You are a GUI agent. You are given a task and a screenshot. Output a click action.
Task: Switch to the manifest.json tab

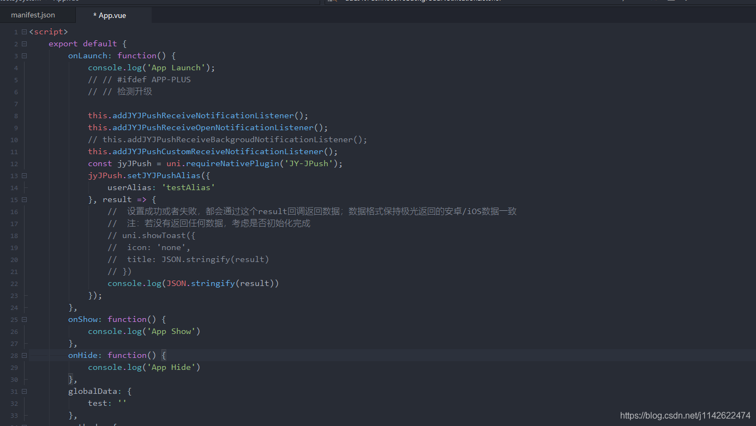[x=33, y=15]
